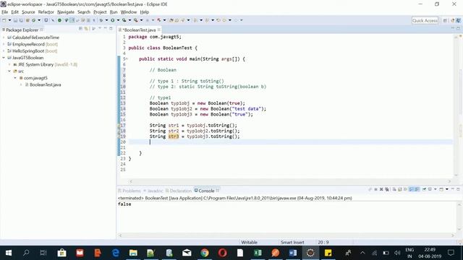Click Remove All Terminated Launches icon
Screen dimensions: 463x260
[387, 189]
